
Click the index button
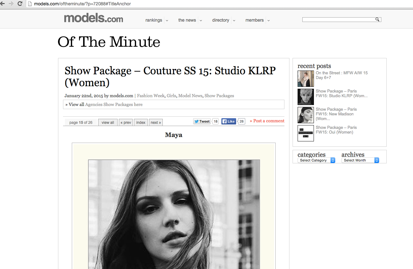[141, 122]
